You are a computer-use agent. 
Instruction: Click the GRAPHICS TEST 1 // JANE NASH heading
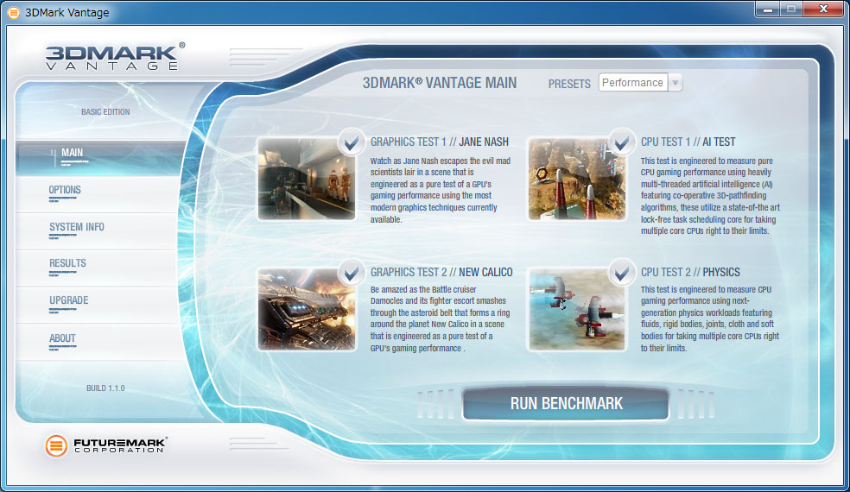point(440,142)
